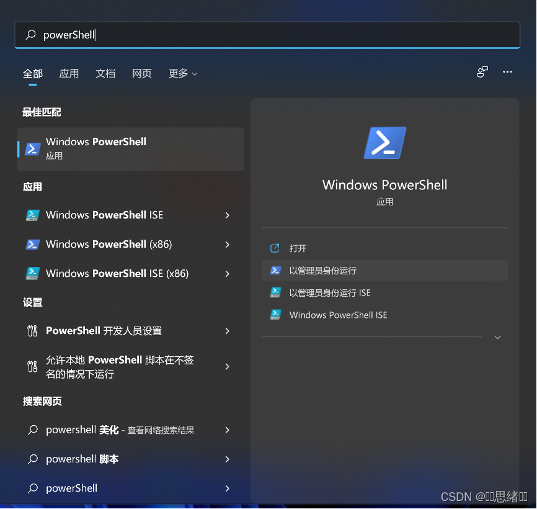Screen dimensions: 537x509
Task: Click the PowerShell ISE icon in apps list
Action: click(x=33, y=215)
